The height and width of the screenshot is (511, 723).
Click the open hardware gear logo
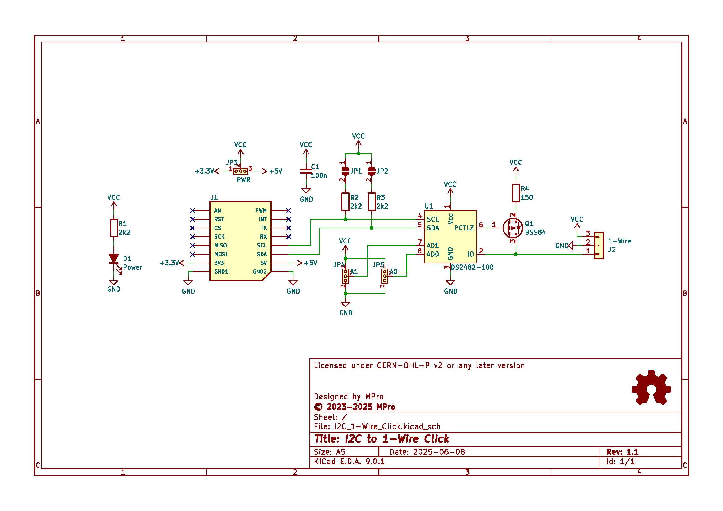click(x=652, y=388)
